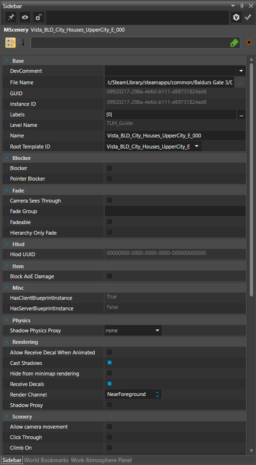Toggle the eye visibility icon
This screenshot has width=256, height=465.
click(25, 18)
